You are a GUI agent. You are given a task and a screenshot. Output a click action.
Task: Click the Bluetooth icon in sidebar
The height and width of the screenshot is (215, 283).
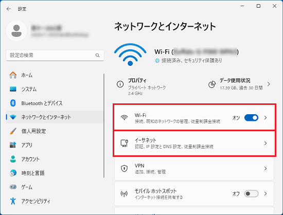pyautogui.click(x=13, y=103)
